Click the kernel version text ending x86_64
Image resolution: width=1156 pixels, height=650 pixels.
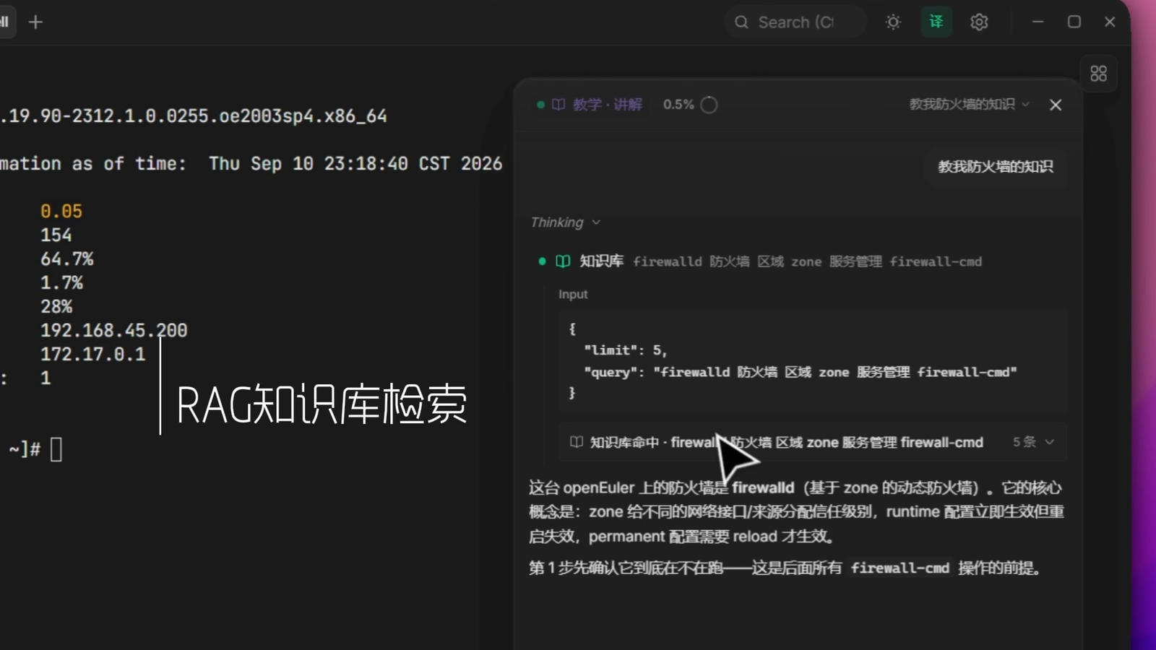click(194, 116)
